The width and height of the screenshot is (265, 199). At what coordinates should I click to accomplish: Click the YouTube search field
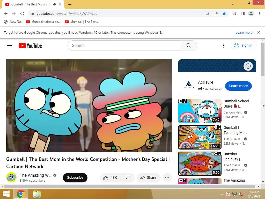[x=124, y=46]
